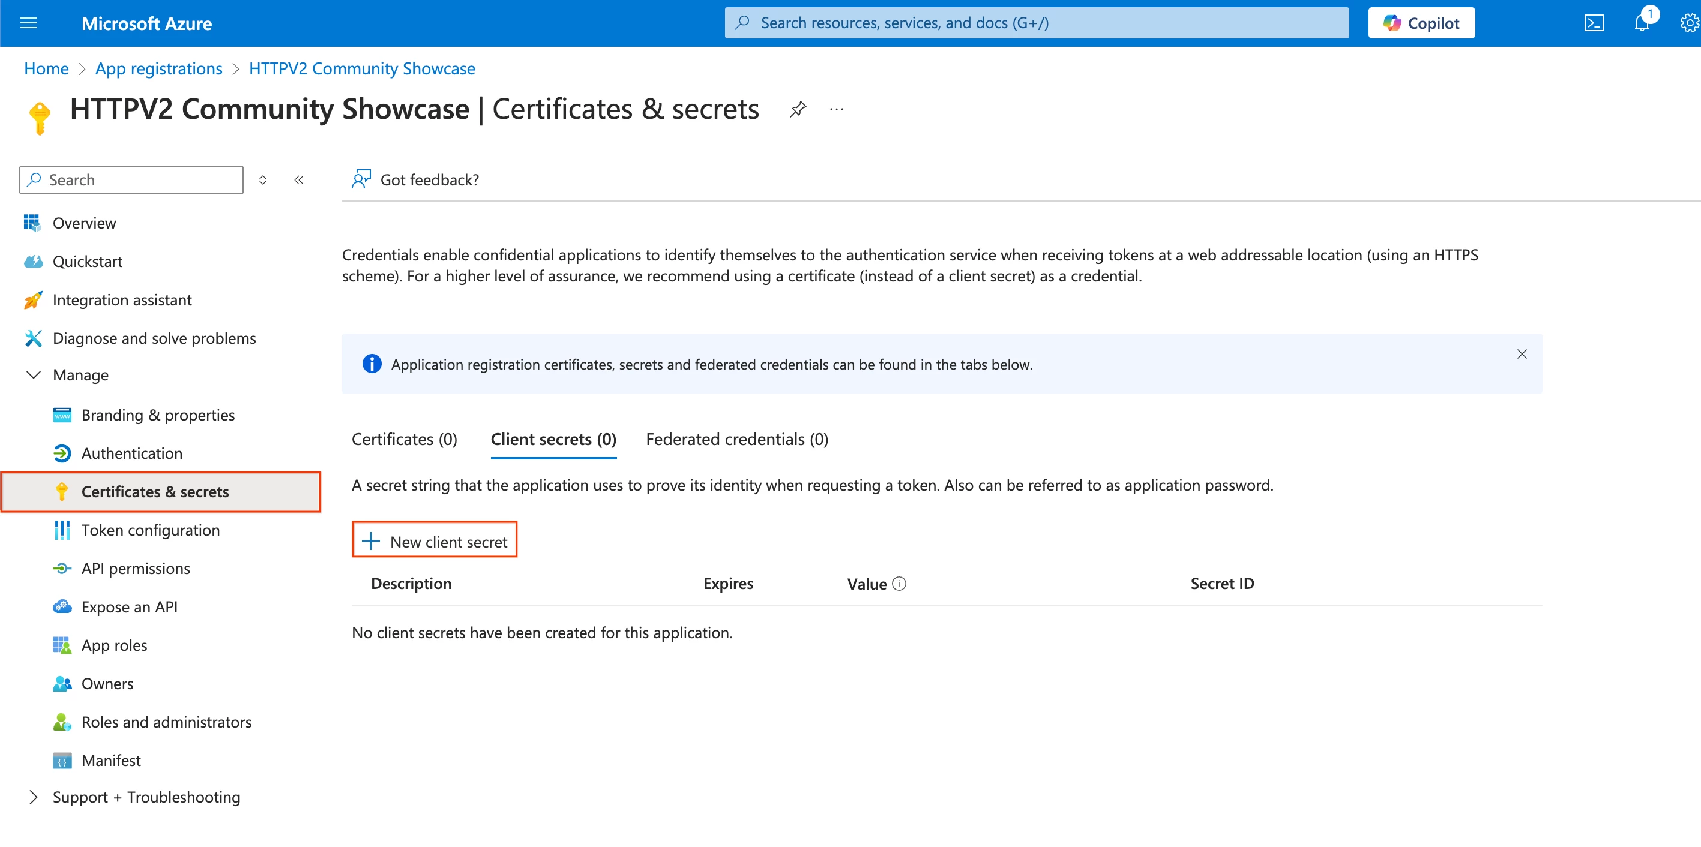Image resolution: width=1701 pixels, height=847 pixels.
Task: Click the Manage section label
Action: (x=80, y=374)
